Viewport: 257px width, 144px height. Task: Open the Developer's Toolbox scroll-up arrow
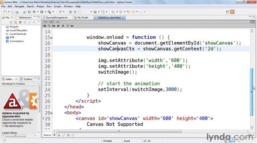coord(39,84)
